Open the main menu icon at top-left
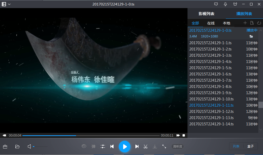 click(x=4, y=4)
